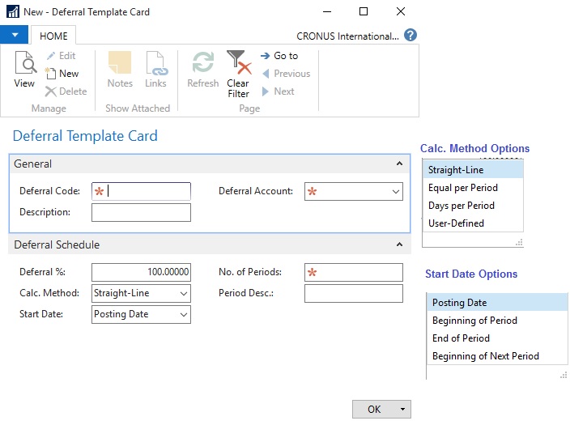Select Equal per Period in options list
Screen dimensions: 570x425
click(462, 188)
